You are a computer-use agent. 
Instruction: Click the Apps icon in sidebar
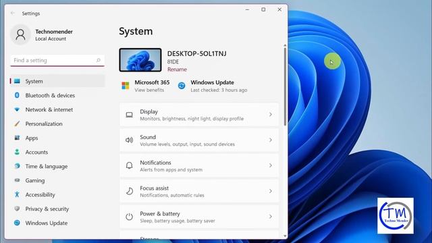pyautogui.click(x=17, y=138)
